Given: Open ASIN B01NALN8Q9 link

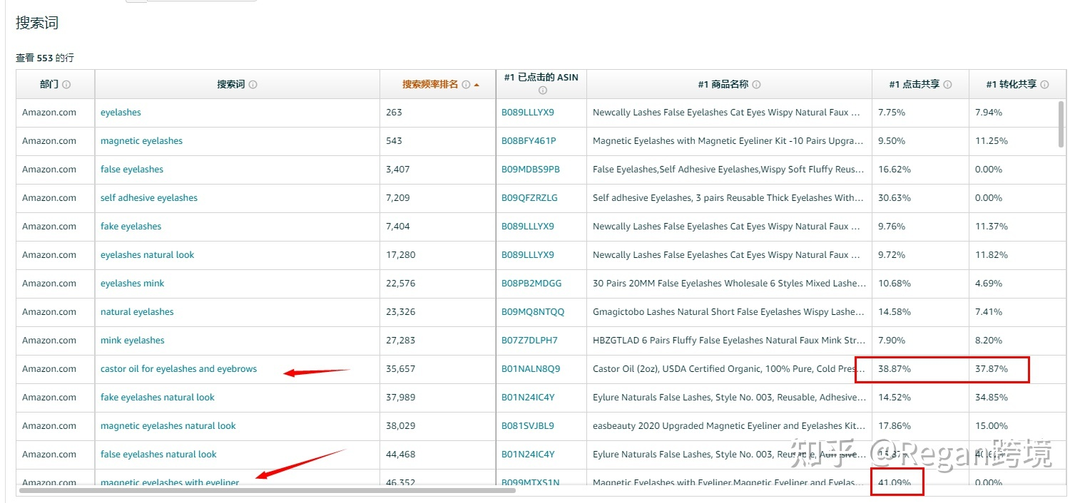Looking at the screenshot, I should [531, 369].
